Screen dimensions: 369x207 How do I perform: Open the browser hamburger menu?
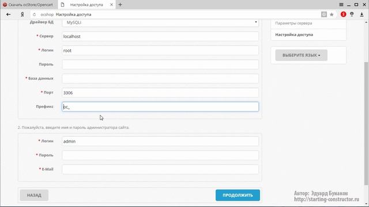(341, 5)
